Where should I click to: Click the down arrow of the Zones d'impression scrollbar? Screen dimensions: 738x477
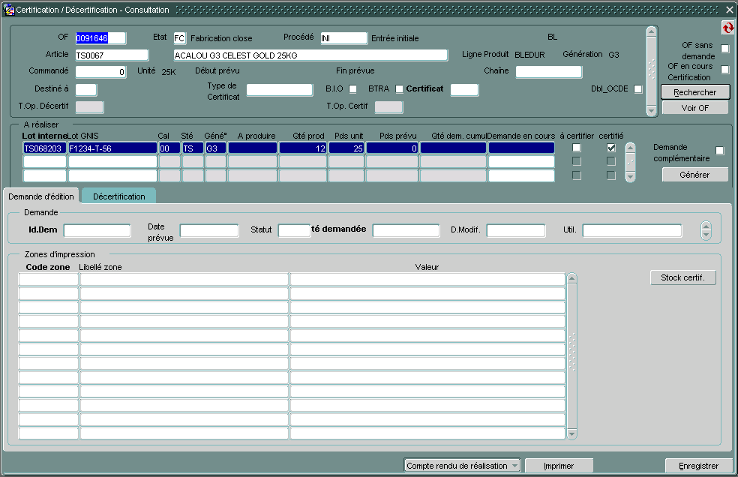pos(571,433)
